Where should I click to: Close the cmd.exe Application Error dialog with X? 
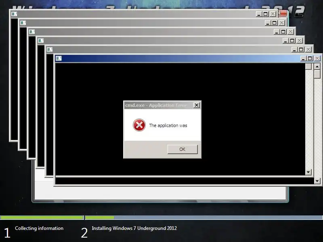pos(197,105)
